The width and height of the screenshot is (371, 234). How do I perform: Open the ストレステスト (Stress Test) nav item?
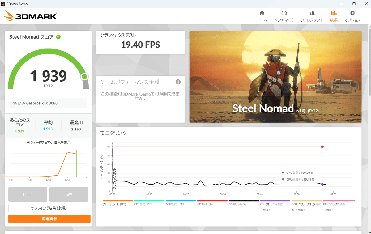312,16
